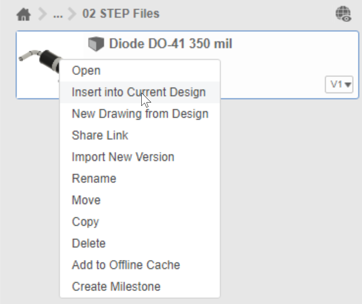The image size is (362, 304).
Task: Click the gray cube design icon
Action: point(95,44)
